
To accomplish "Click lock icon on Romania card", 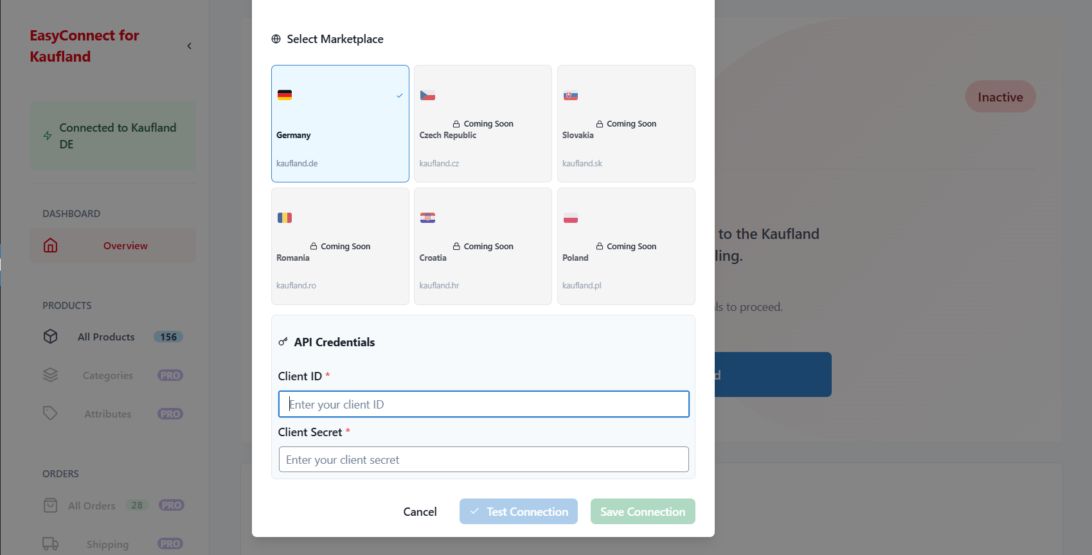I will coord(314,247).
